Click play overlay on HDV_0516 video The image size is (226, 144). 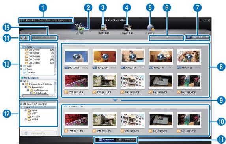click(x=76, y=57)
